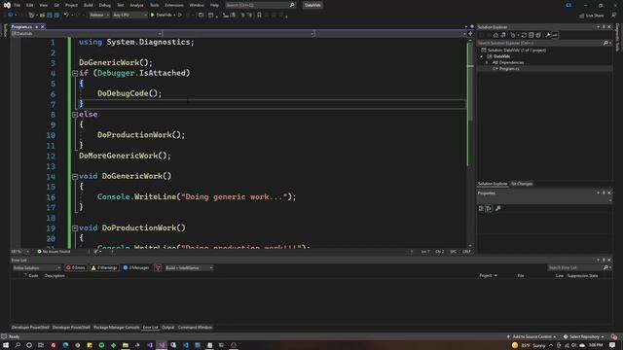
Task: Open the Build + IntelliSense dropdown
Action: [189, 268]
